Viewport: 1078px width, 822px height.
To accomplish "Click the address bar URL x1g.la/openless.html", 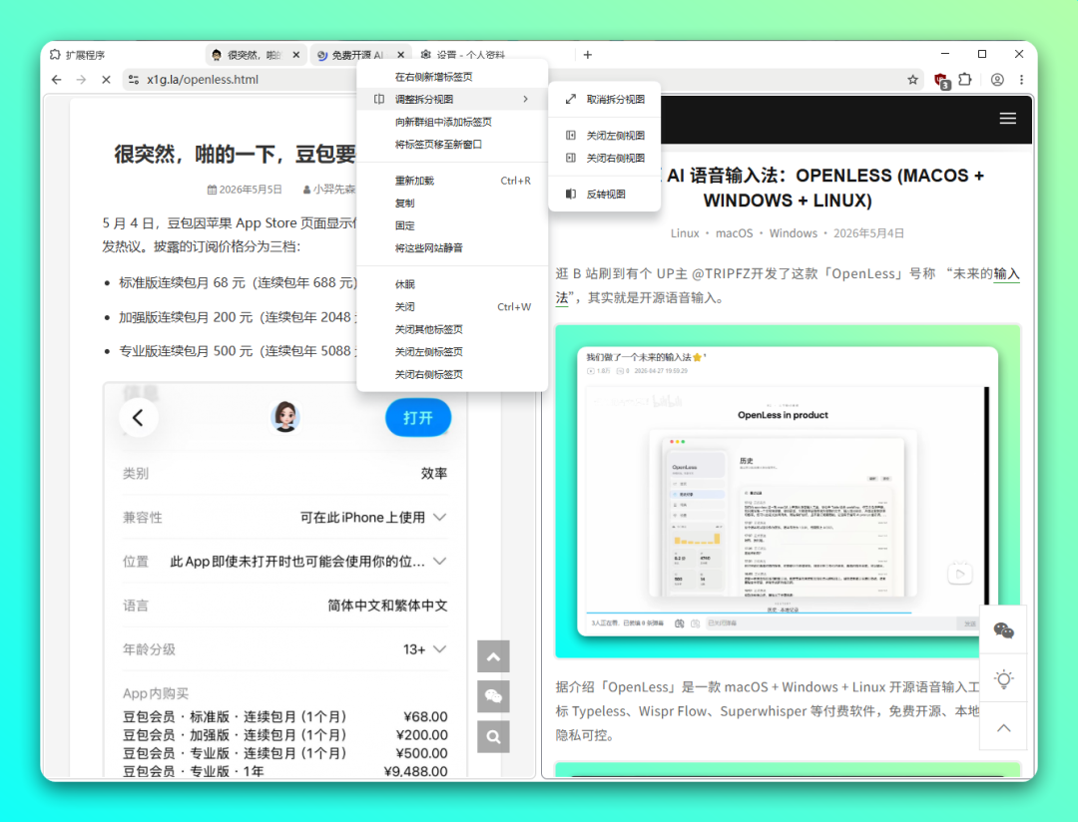I will click(203, 80).
